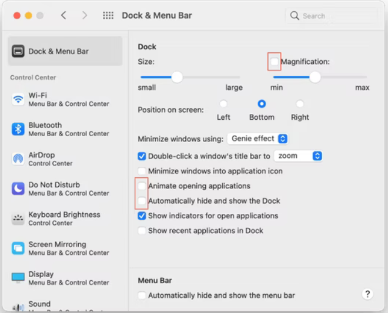
Task: Click the Display monitor icon
Action: point(18,278)
